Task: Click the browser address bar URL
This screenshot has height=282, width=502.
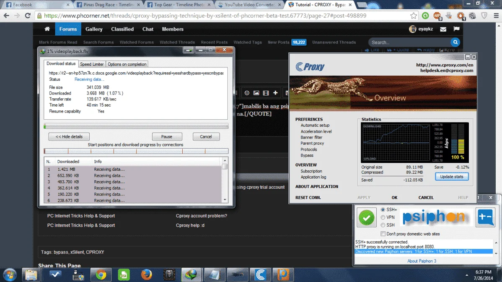Action: pos(205,15)
